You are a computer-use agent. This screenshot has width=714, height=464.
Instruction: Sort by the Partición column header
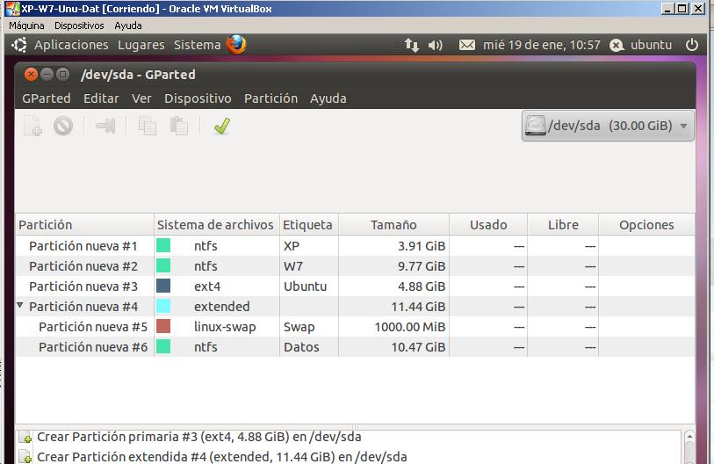tap(84, 225)
